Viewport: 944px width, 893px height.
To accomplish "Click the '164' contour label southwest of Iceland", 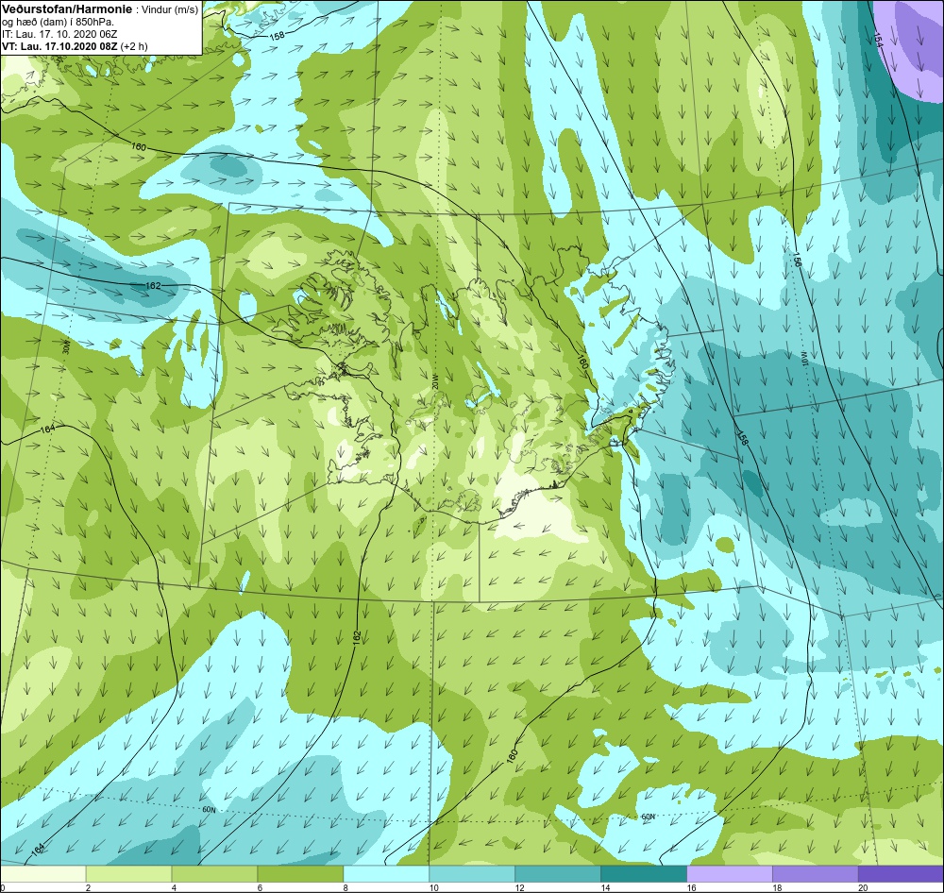I will 47,430.
